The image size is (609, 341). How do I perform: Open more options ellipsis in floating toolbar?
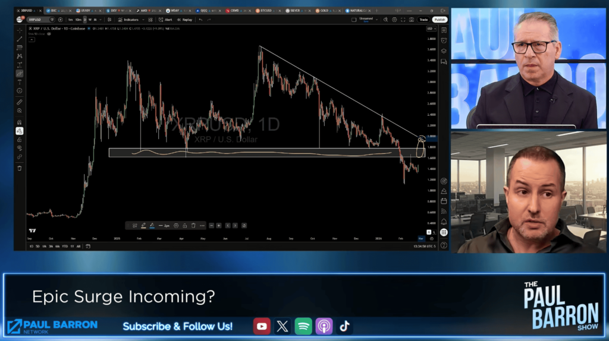coord(202,225)
